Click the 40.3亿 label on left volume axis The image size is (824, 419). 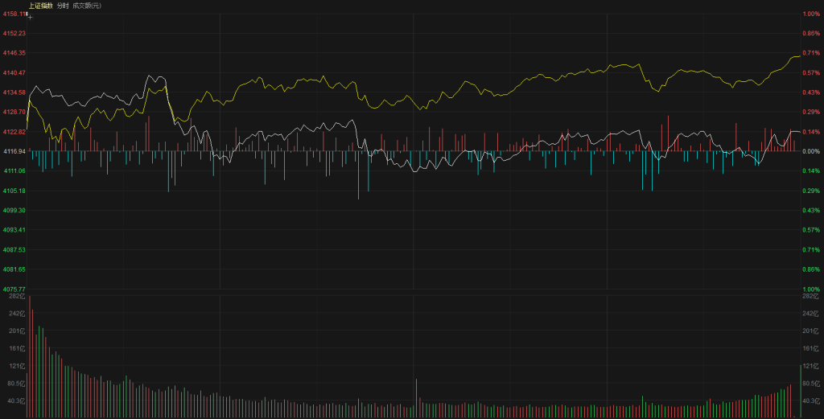pyautogui.click(x=16, y=401)
